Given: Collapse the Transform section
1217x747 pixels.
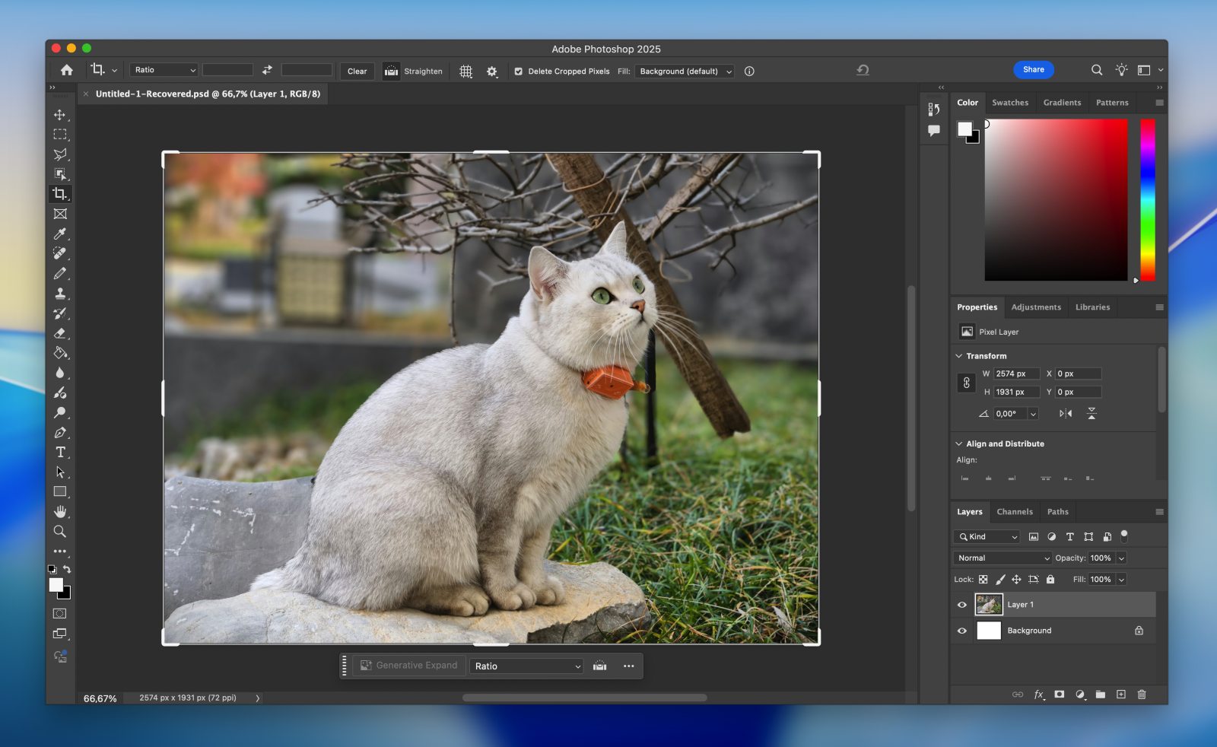Looking at the screenshot, I should point(959,356).
